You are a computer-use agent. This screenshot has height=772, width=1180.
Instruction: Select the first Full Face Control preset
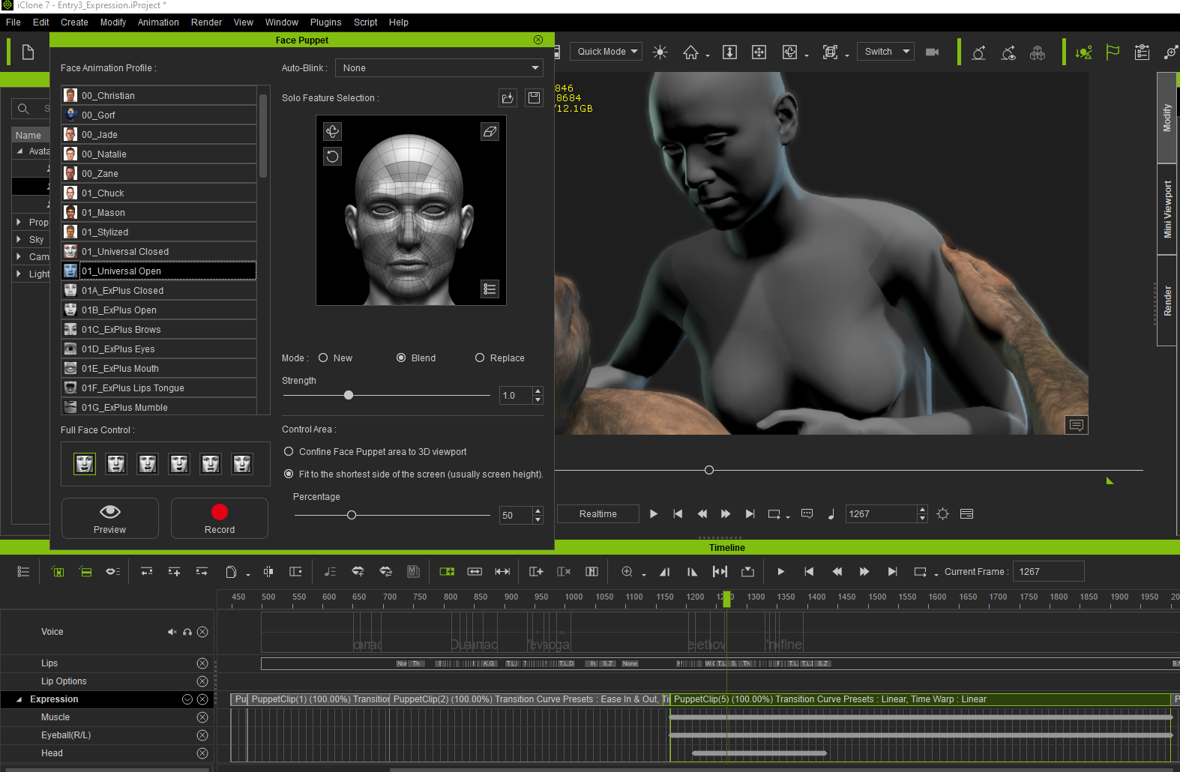click(x=85, y=464)
